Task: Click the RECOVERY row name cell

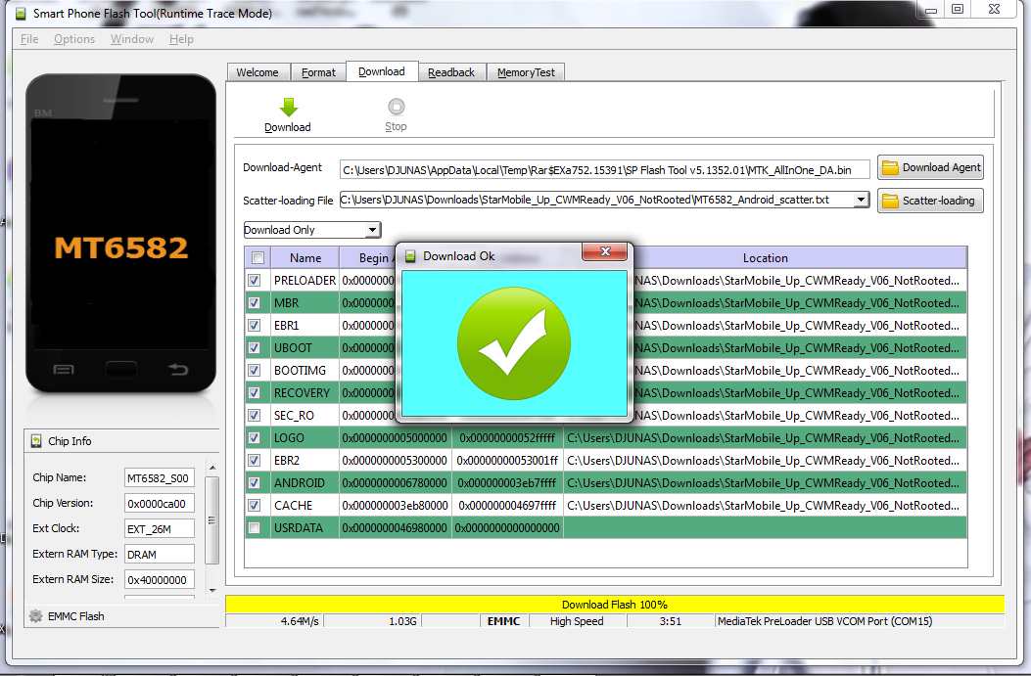Action: [x=305, y=393]
